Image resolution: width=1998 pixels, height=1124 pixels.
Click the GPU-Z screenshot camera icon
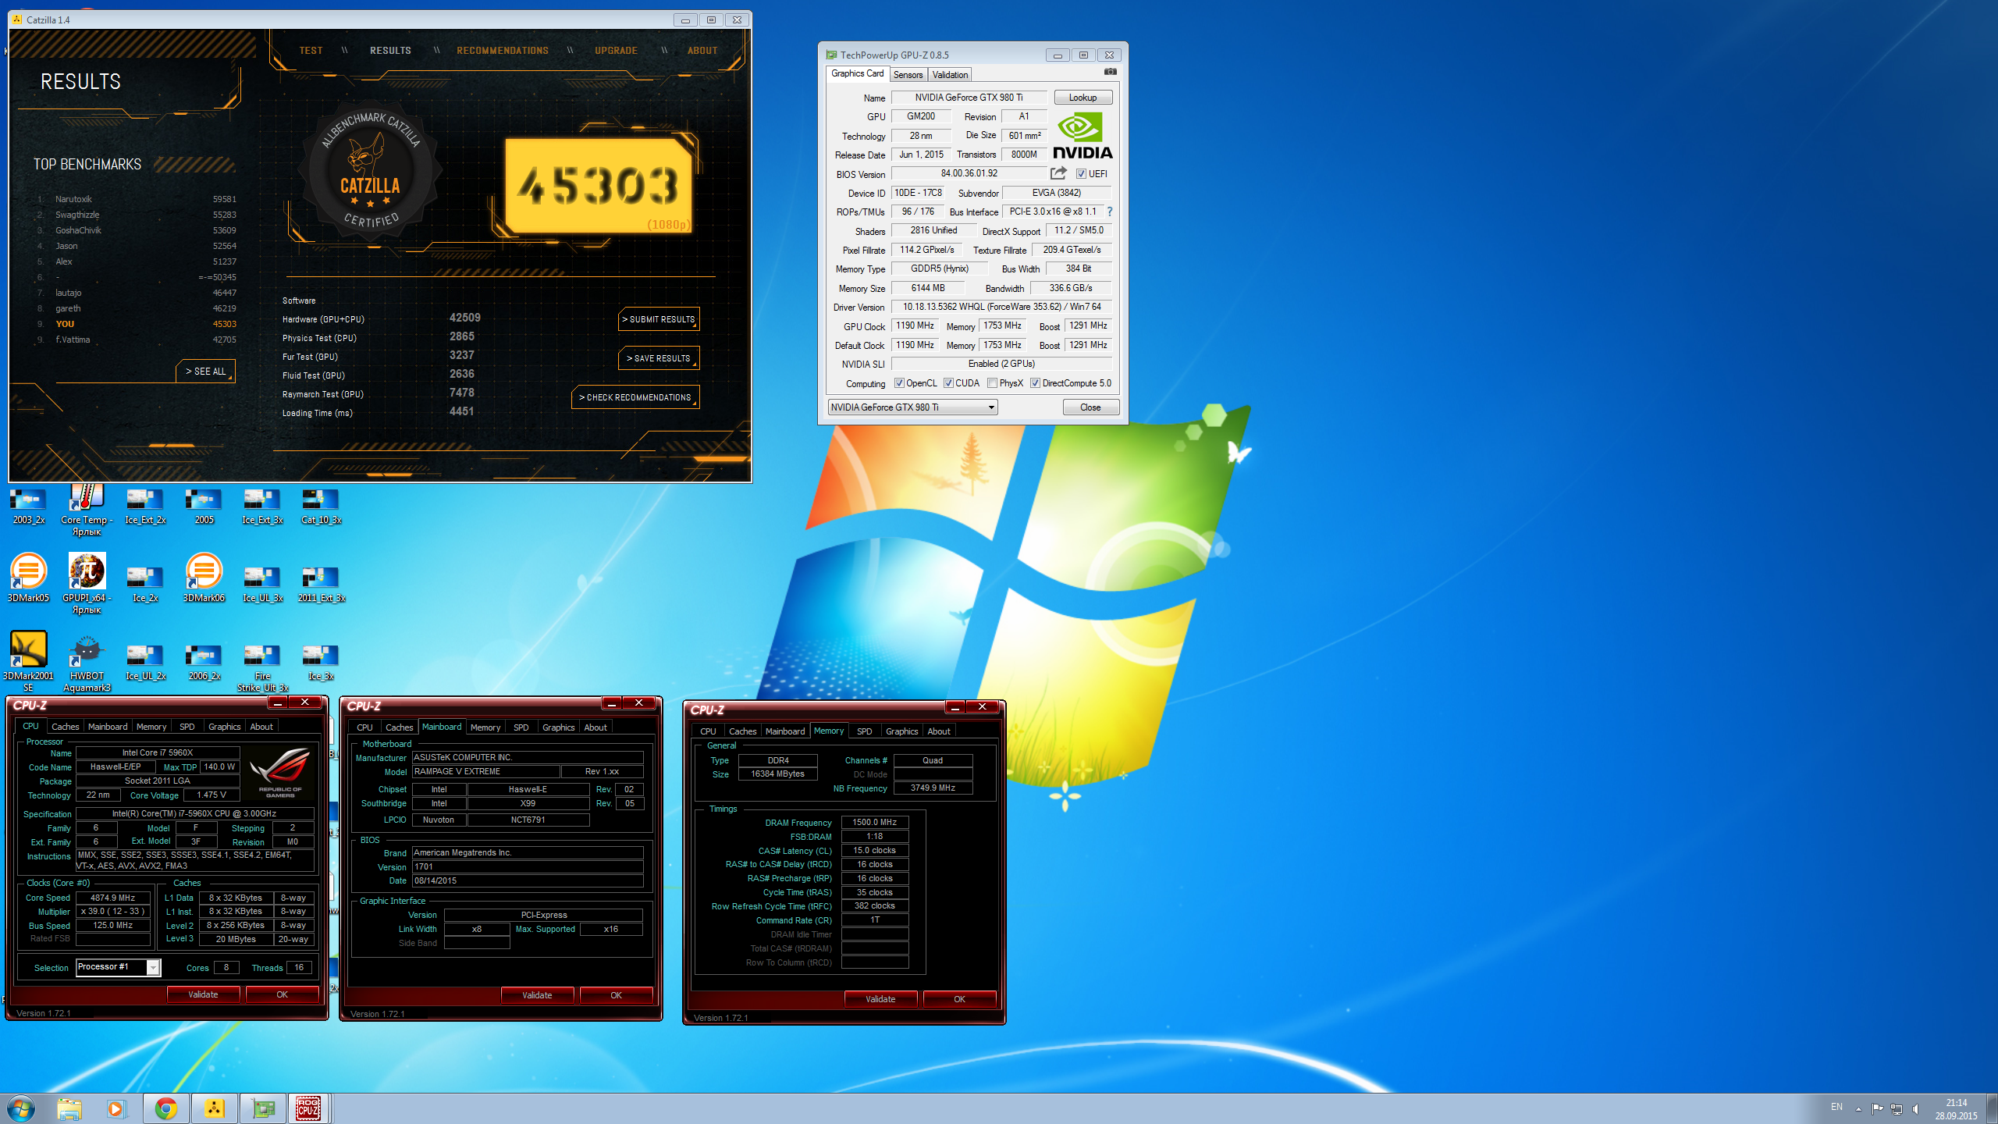pos(1110,72)
